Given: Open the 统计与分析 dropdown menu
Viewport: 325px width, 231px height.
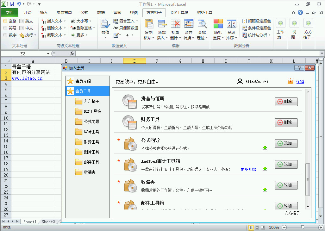Looking at the screenshot, I should click(269, 35).
